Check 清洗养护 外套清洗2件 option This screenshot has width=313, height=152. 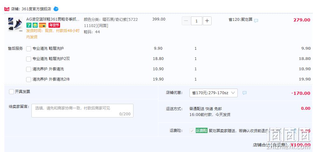pos(29,79)
